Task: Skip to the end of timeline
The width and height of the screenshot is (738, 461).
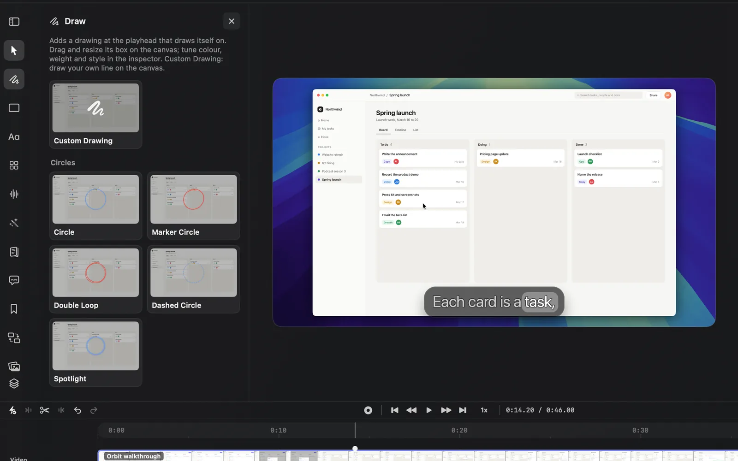Action: tap(463, 410)
